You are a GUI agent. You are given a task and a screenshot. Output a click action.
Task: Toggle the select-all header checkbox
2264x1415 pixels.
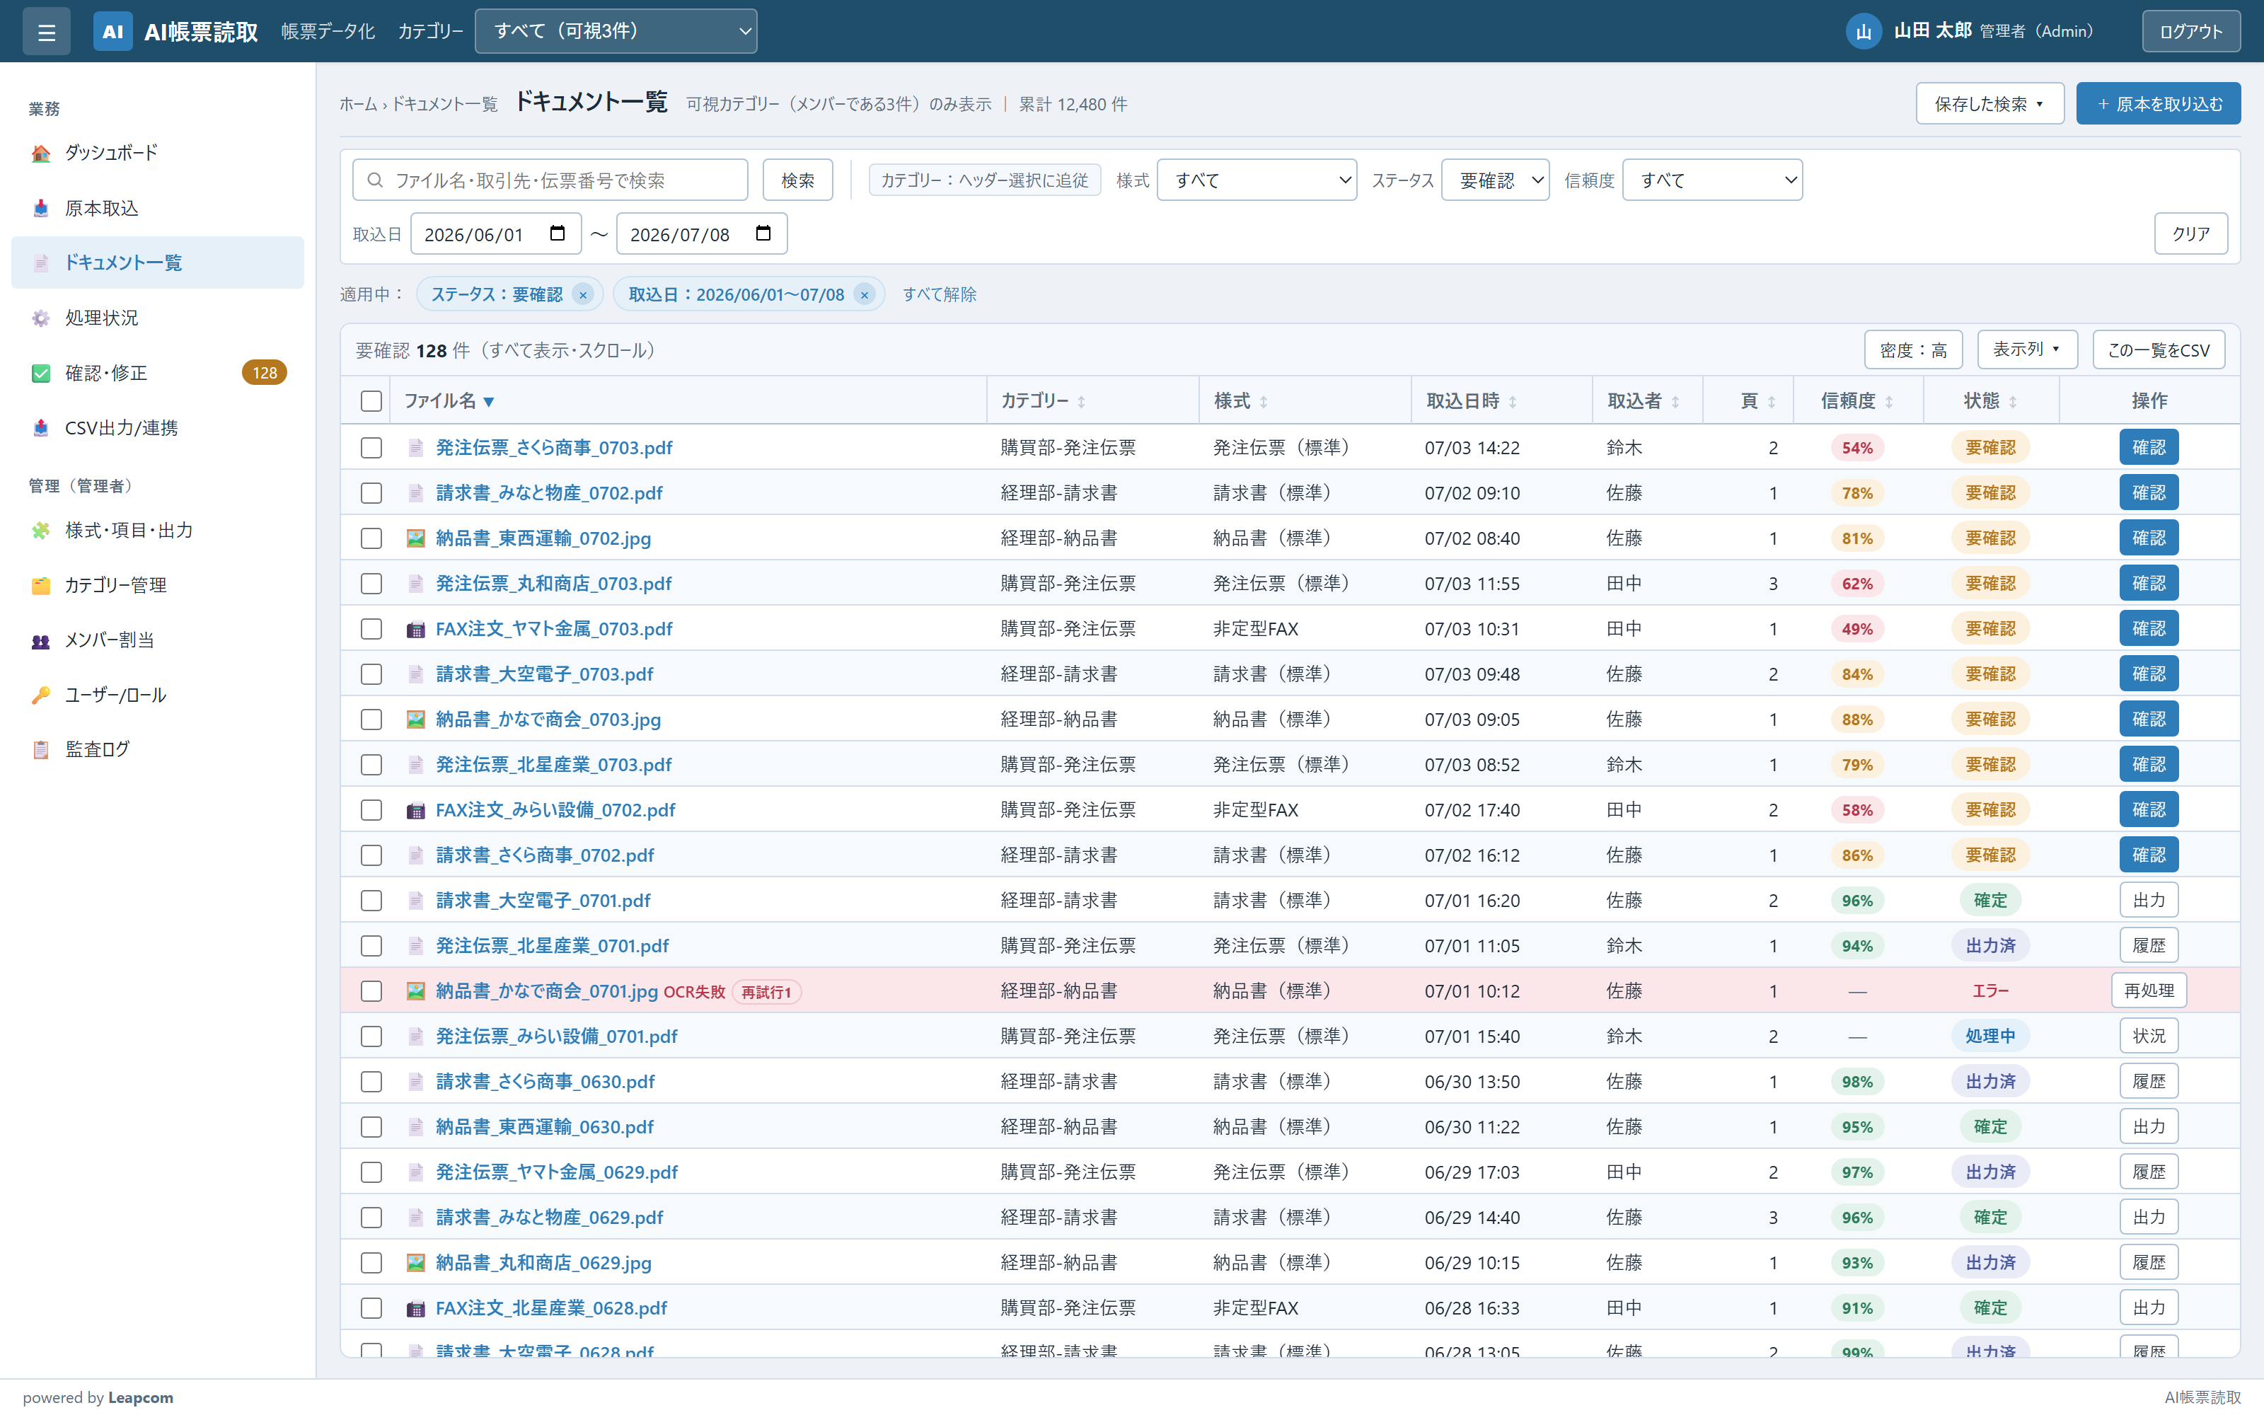[x=371, y=400]
